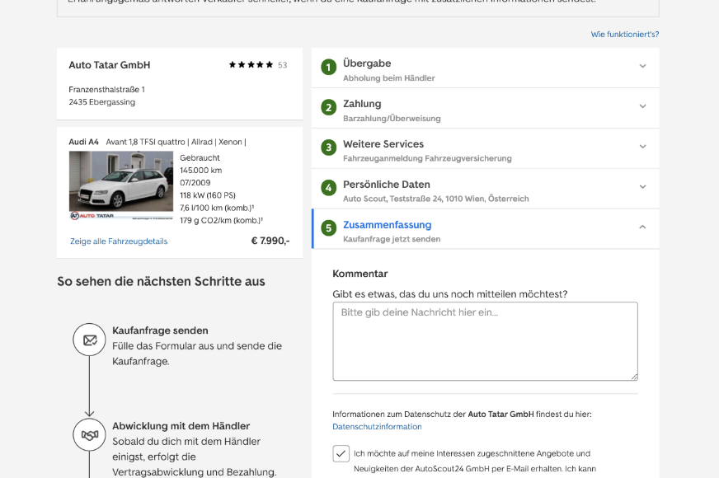Viewport: 719px width, 478px height.
Task: Click the green step 2 circle icon
Action: [x=328, y=108]
